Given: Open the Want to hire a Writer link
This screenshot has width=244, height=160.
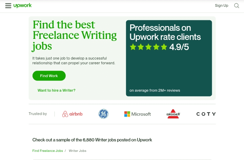Looking at the screenshot, I should coord(57,90).
